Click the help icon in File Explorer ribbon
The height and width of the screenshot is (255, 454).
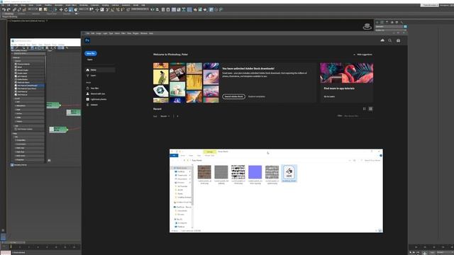coord(381,156)
